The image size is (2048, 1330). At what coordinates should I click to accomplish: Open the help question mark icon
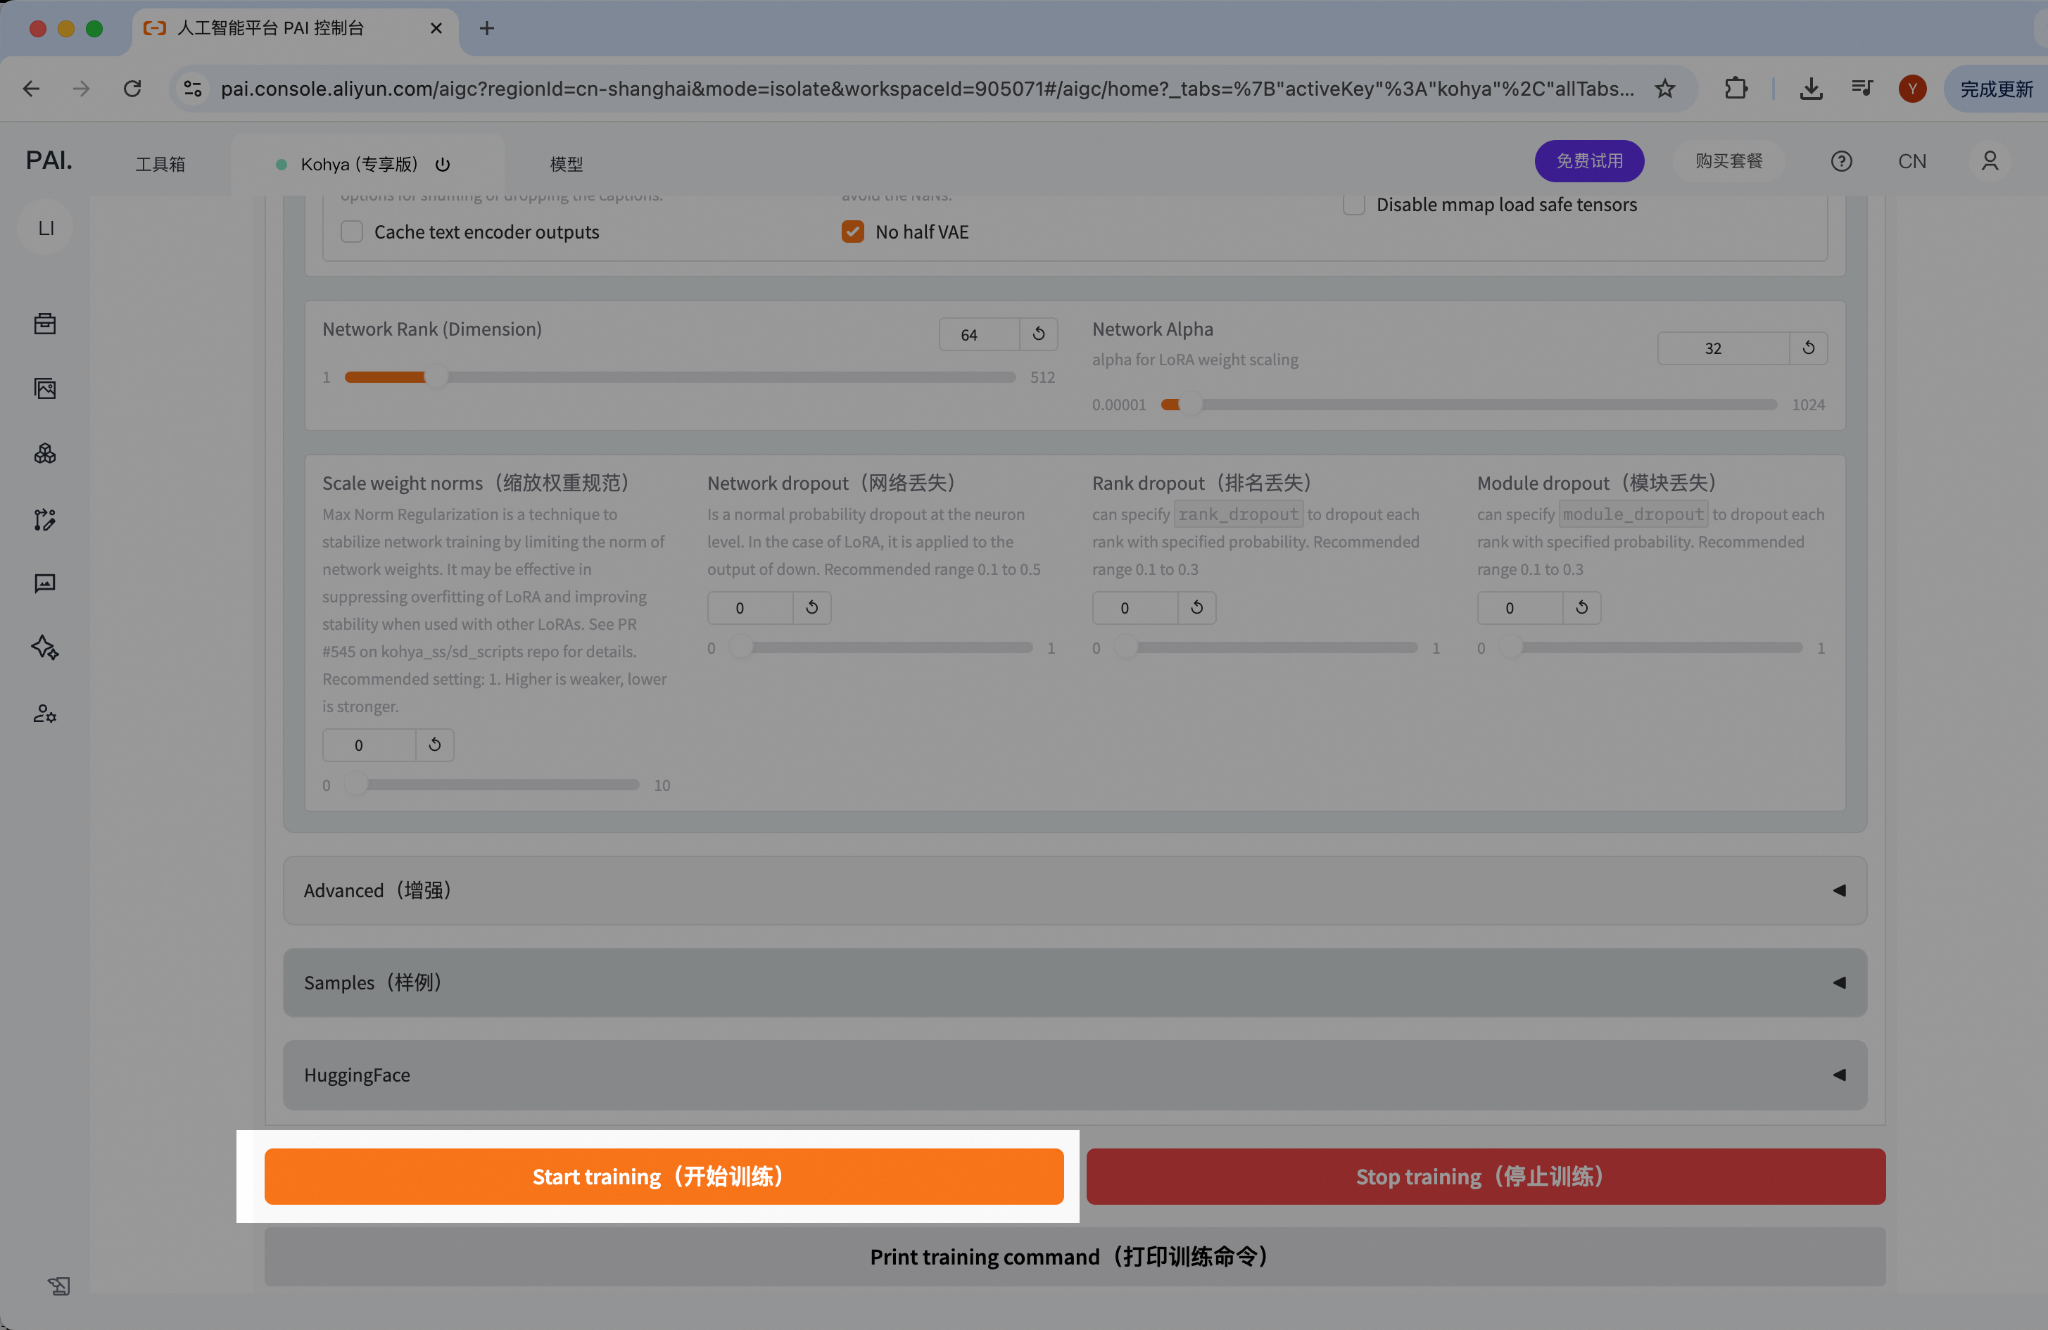click(1840, 161)
